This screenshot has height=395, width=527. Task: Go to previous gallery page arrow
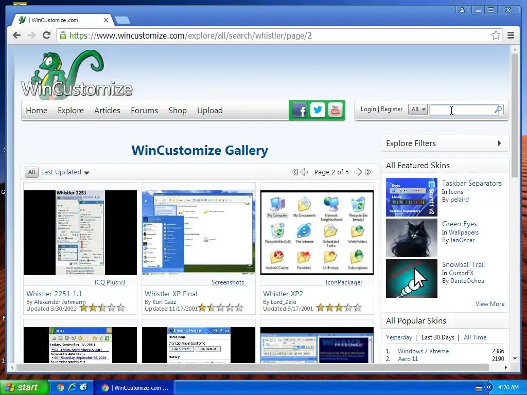(304, 172)
